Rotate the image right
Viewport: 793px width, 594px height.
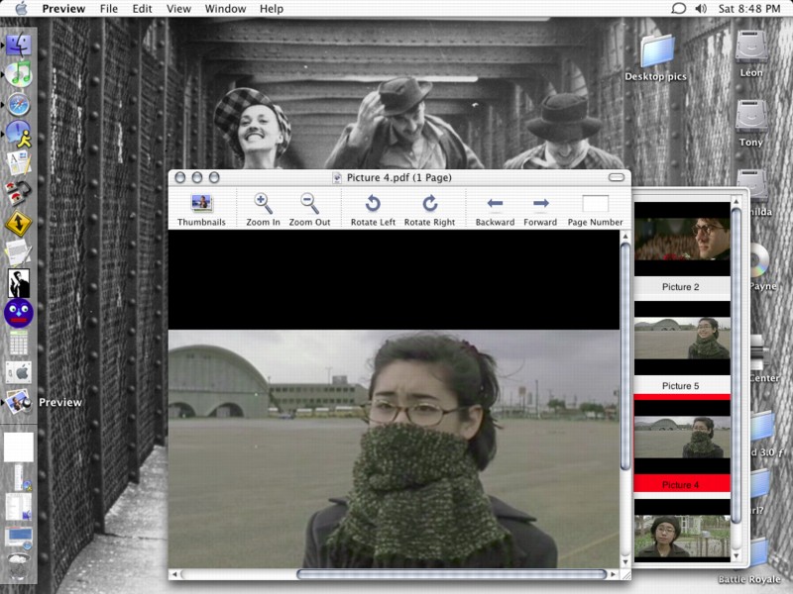[x=429, y=204]
